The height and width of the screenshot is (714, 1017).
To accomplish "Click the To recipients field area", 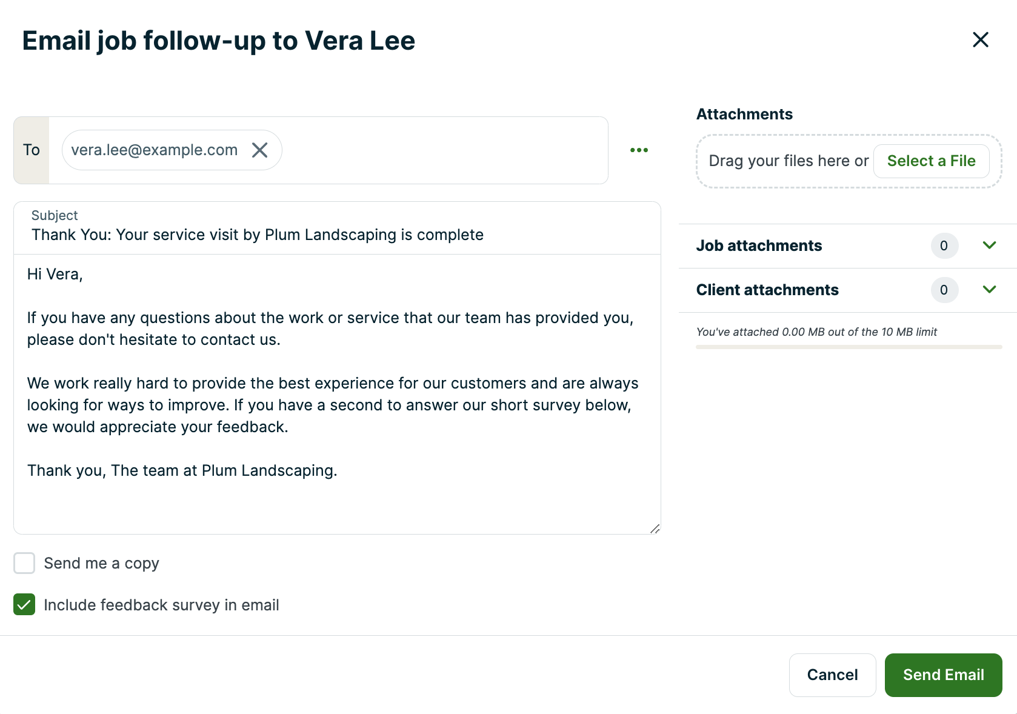I will (x=442, y=150).
